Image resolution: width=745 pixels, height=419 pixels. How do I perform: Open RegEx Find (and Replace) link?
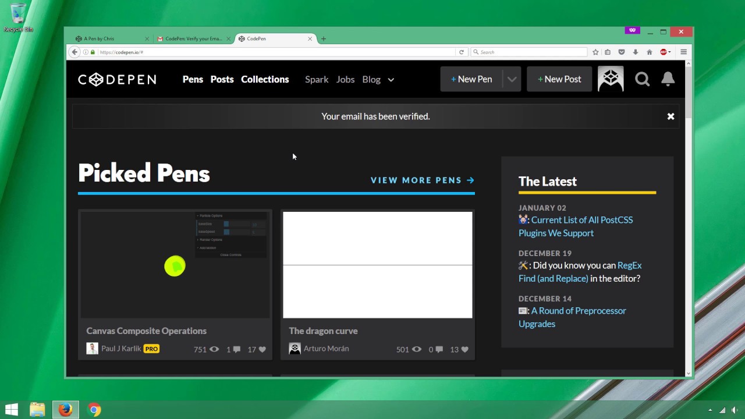[x=580, y=272]
